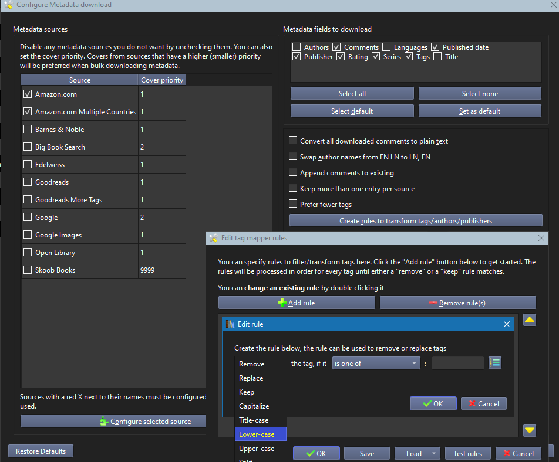Click the yellow move rule down arrow
Viewport: 559px width, 462px height.
[530, 430]
